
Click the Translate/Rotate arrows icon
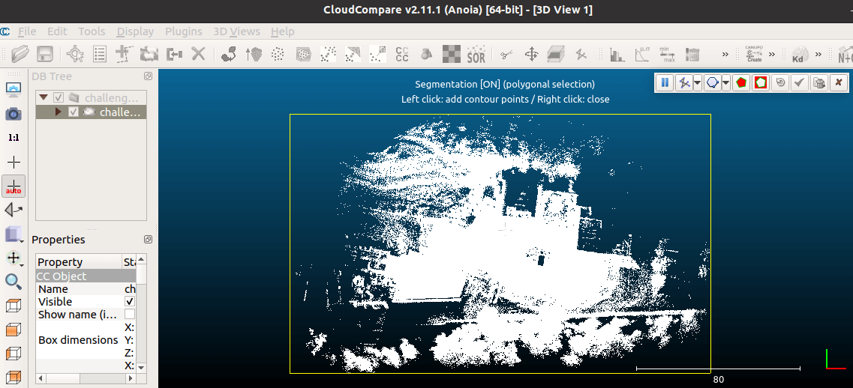click(531, 54)
